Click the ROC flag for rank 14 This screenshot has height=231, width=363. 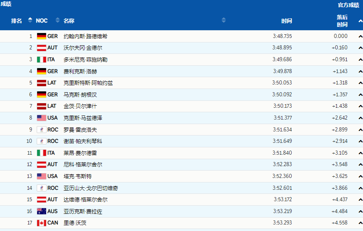tap(42, 188)
